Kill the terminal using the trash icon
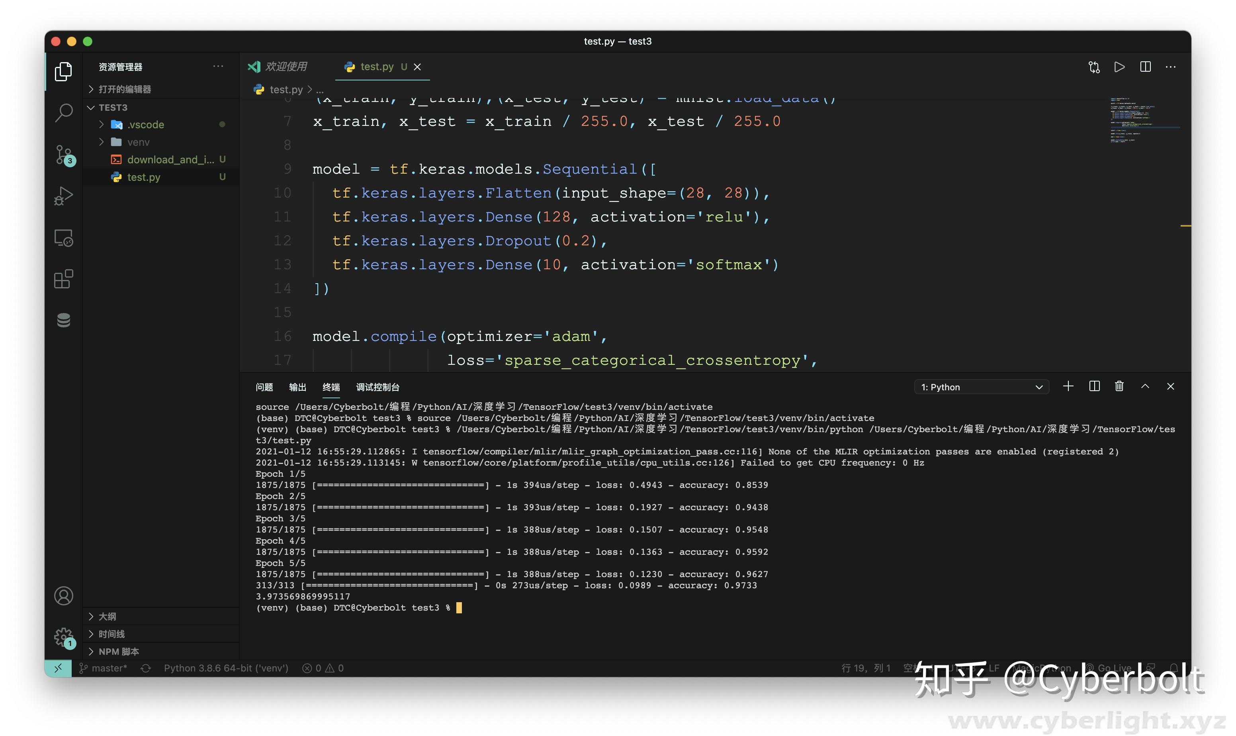1236x736 pixels. (1119, 386)
